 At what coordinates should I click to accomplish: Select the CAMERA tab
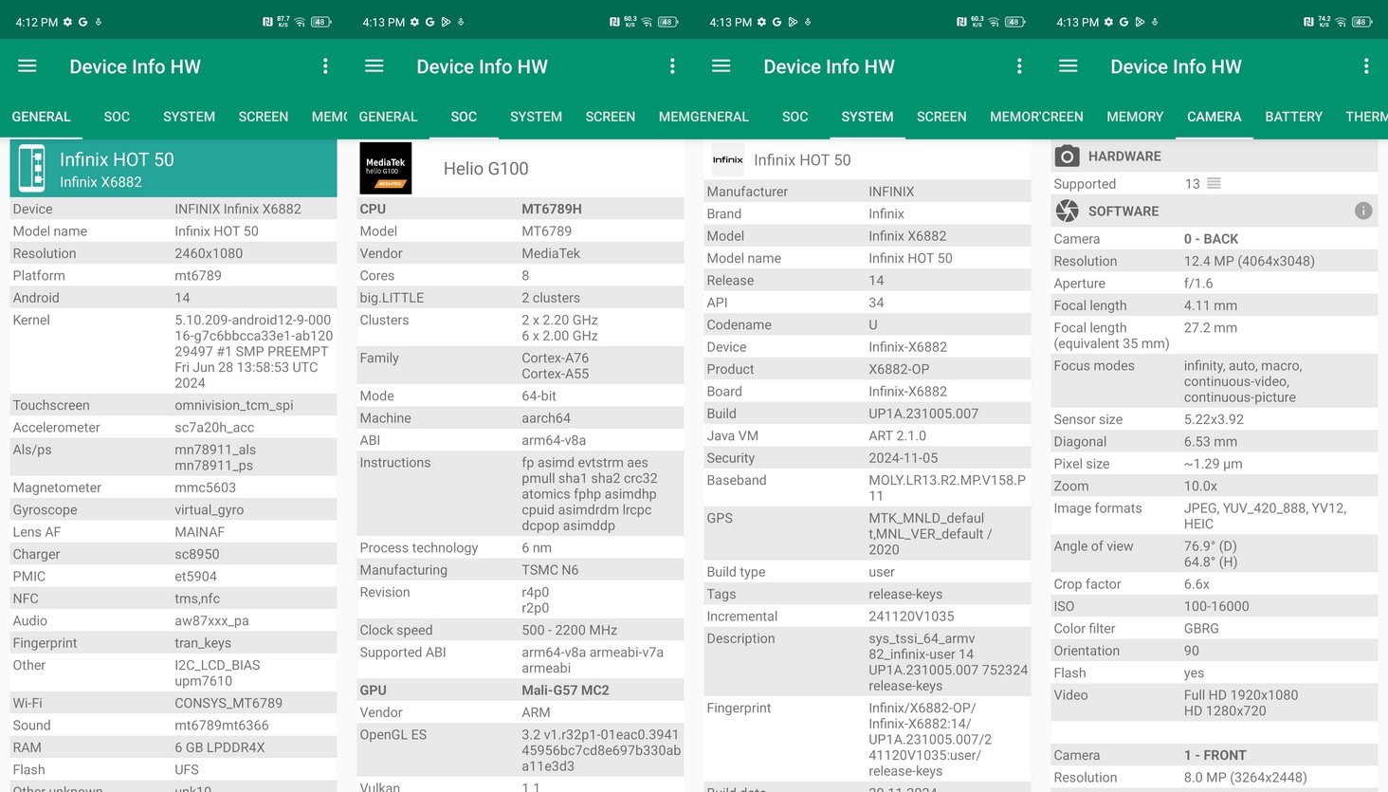point(1214,117)
